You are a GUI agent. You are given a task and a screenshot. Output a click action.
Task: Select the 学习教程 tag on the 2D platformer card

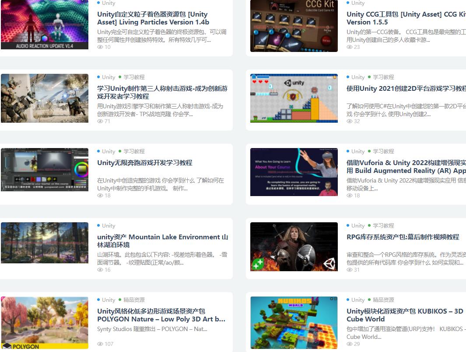coord(383,77)
